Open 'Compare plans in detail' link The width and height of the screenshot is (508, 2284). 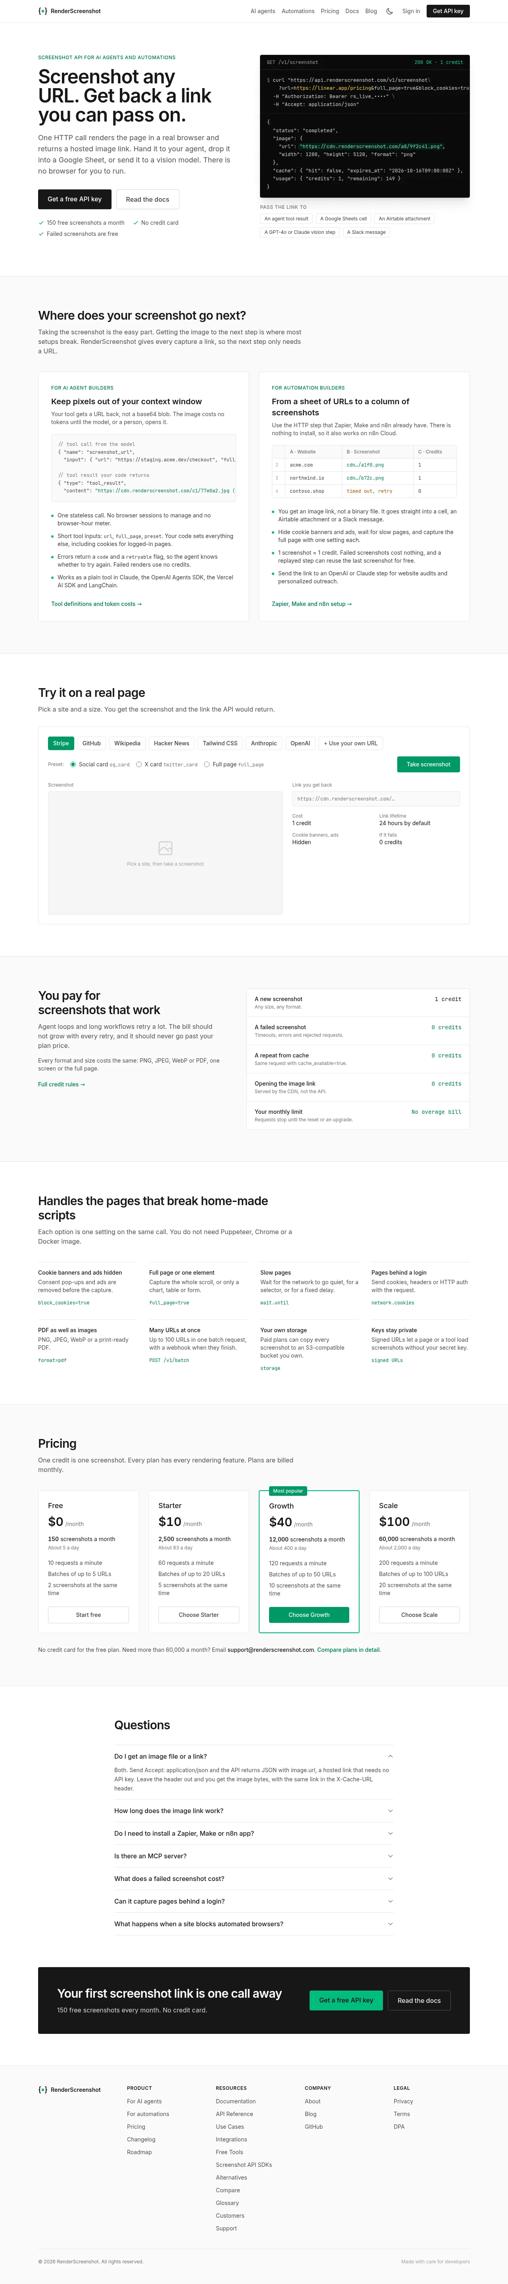348,1650
